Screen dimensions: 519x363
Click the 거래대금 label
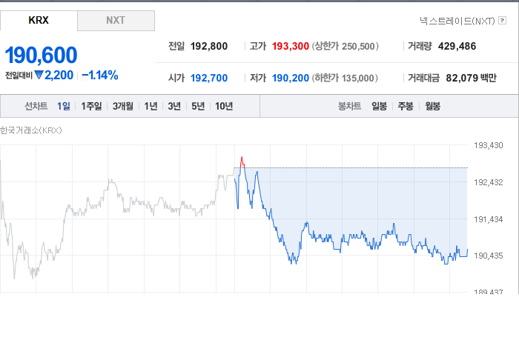coord(423,78)
